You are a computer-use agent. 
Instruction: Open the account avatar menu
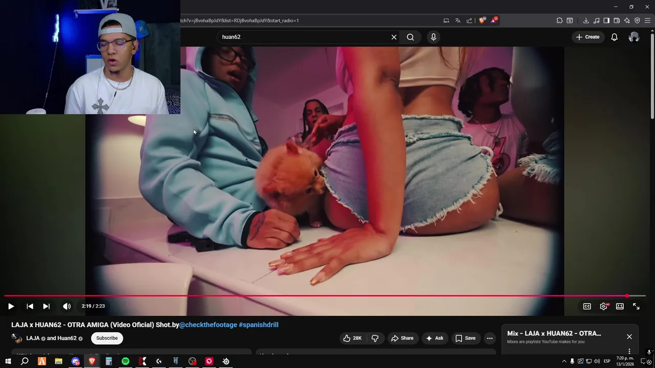click(x=634, y=37)
